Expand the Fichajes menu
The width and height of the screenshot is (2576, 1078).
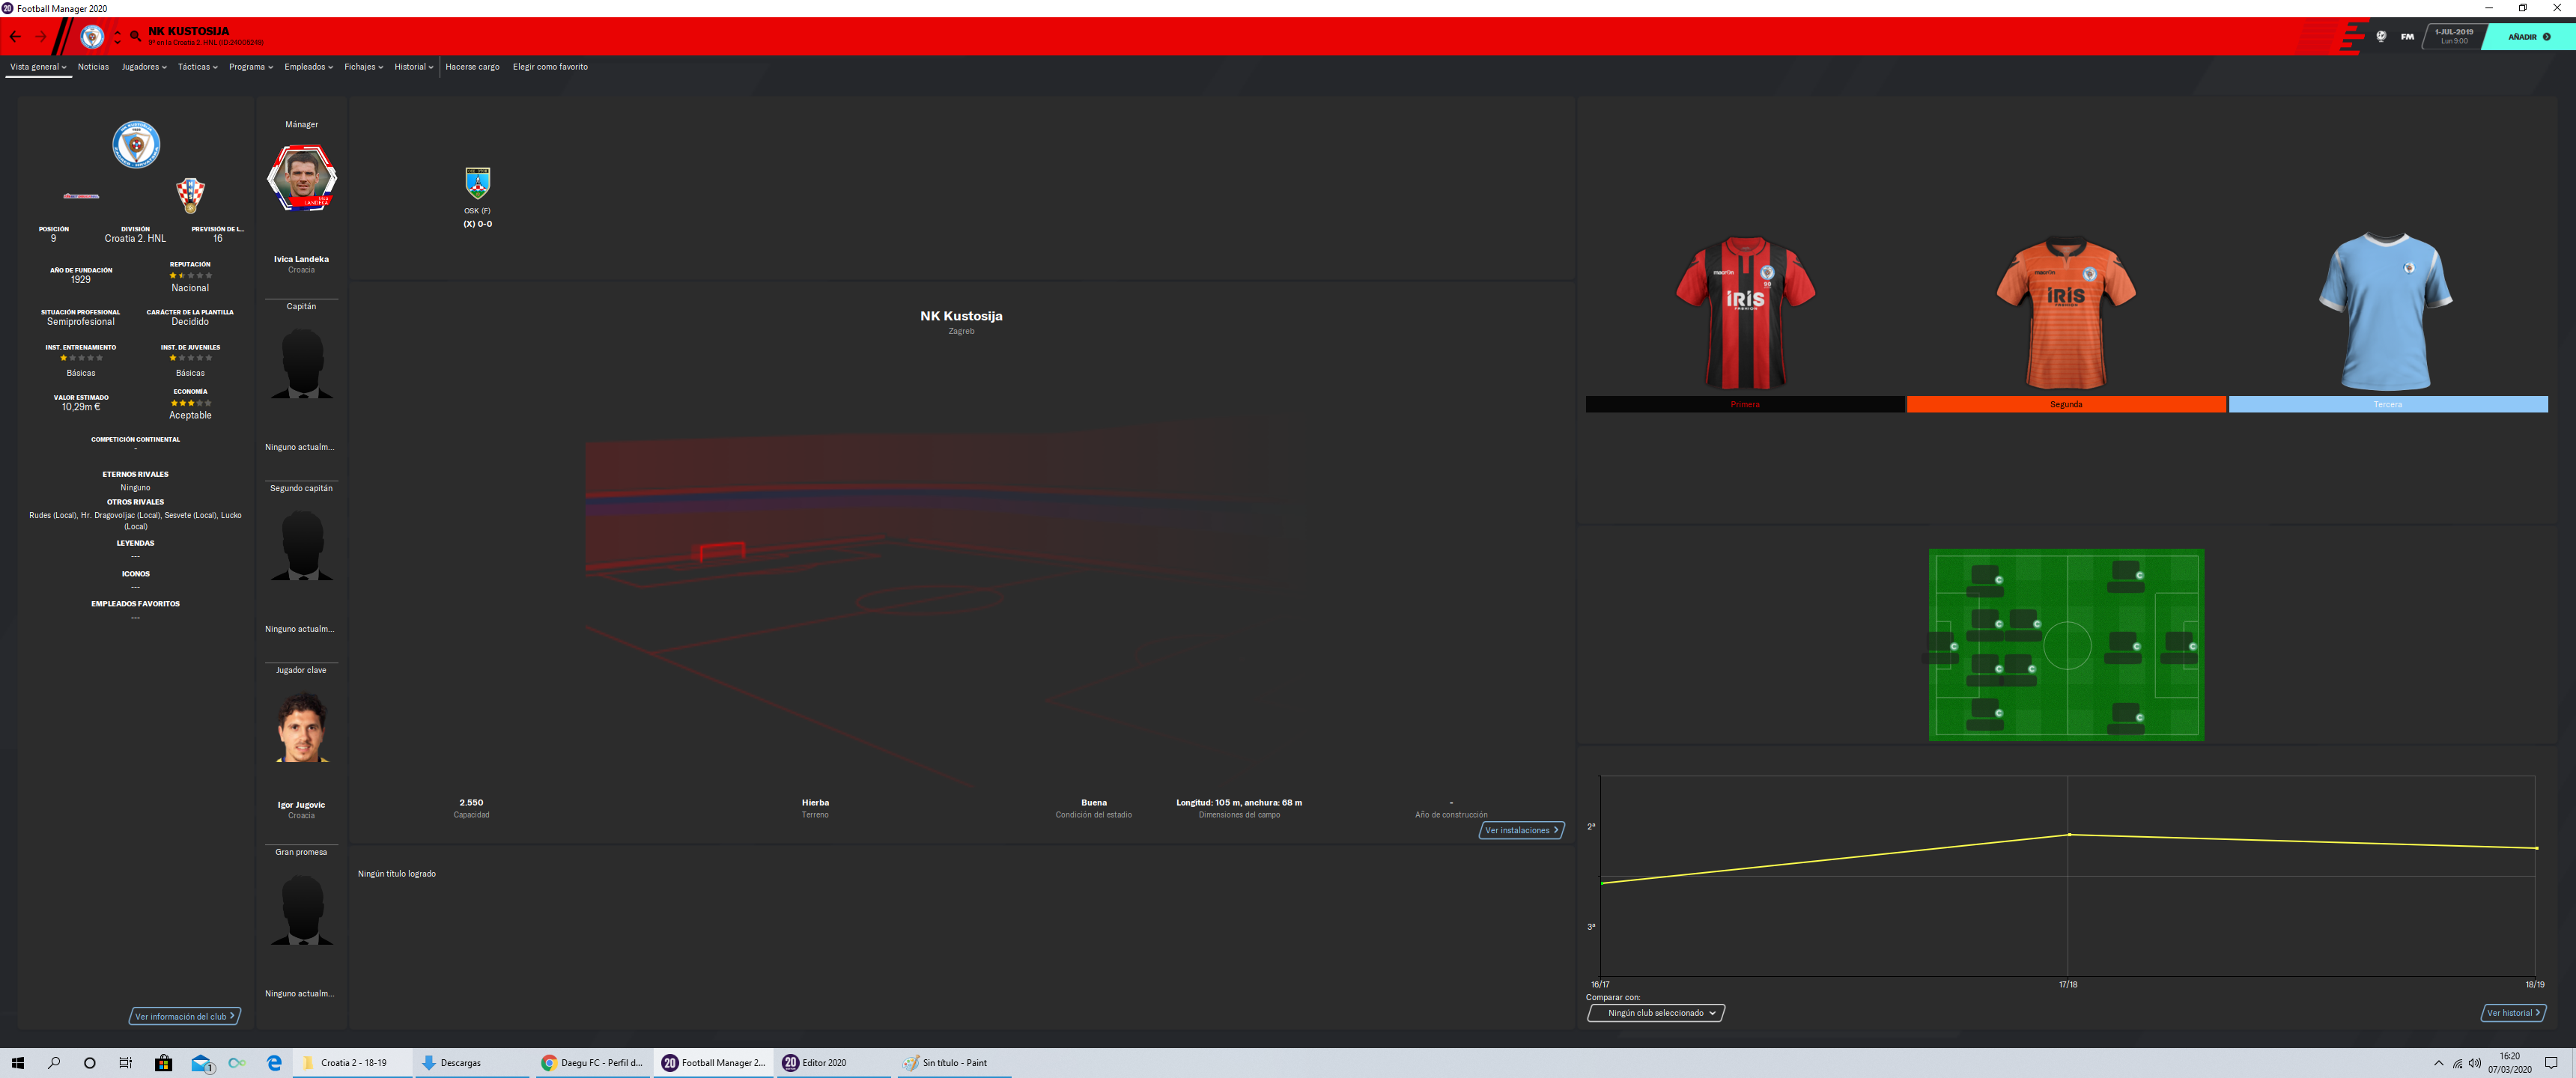[364, 67]
